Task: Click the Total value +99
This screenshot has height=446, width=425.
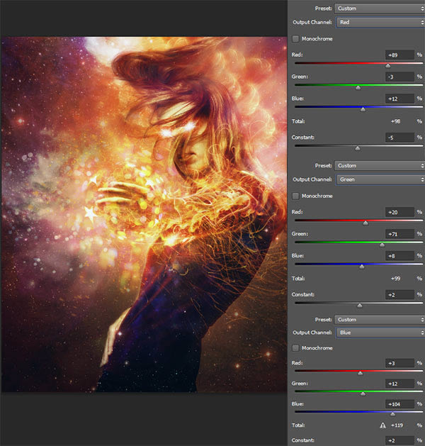Action: [396, 279]
